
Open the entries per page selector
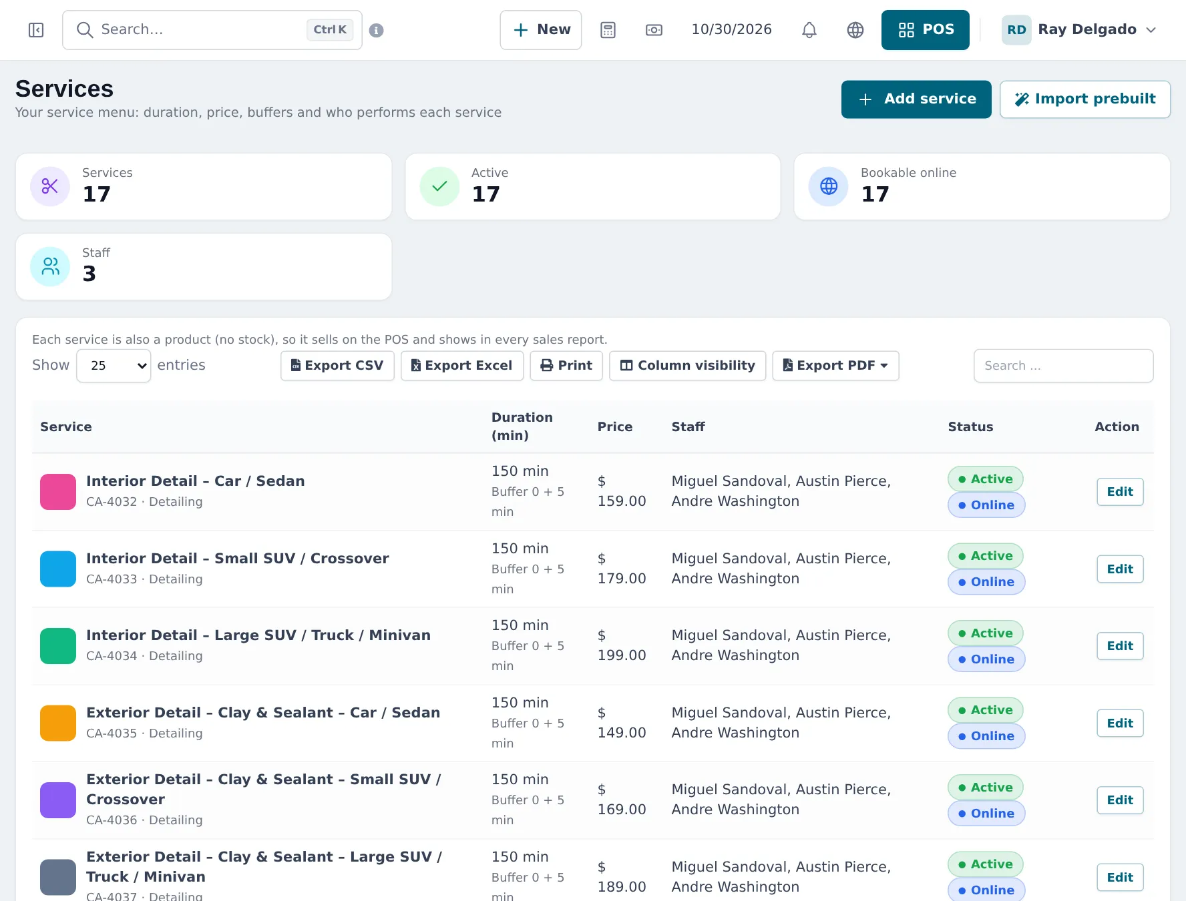(x=114, y=366)
